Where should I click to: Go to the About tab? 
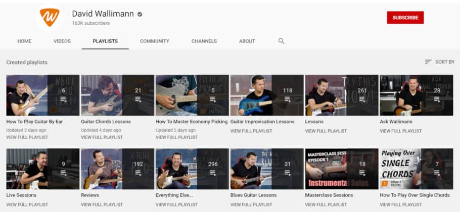point(247,41)
